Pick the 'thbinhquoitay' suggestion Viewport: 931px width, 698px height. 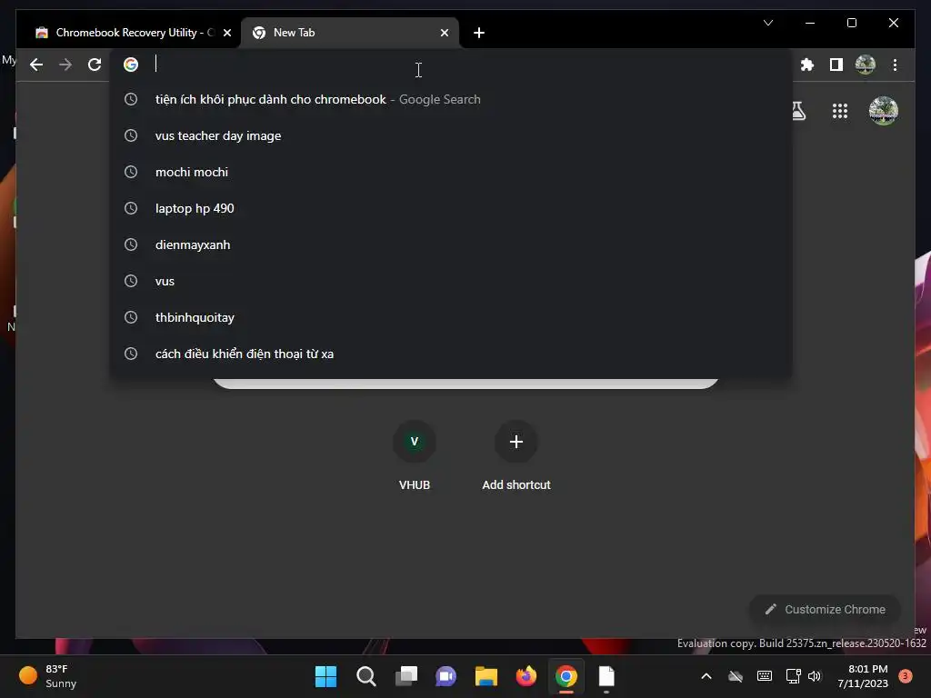pyautogui.click(x=451, y=317)
